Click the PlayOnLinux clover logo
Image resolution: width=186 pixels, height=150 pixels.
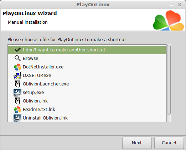[169, 20]
